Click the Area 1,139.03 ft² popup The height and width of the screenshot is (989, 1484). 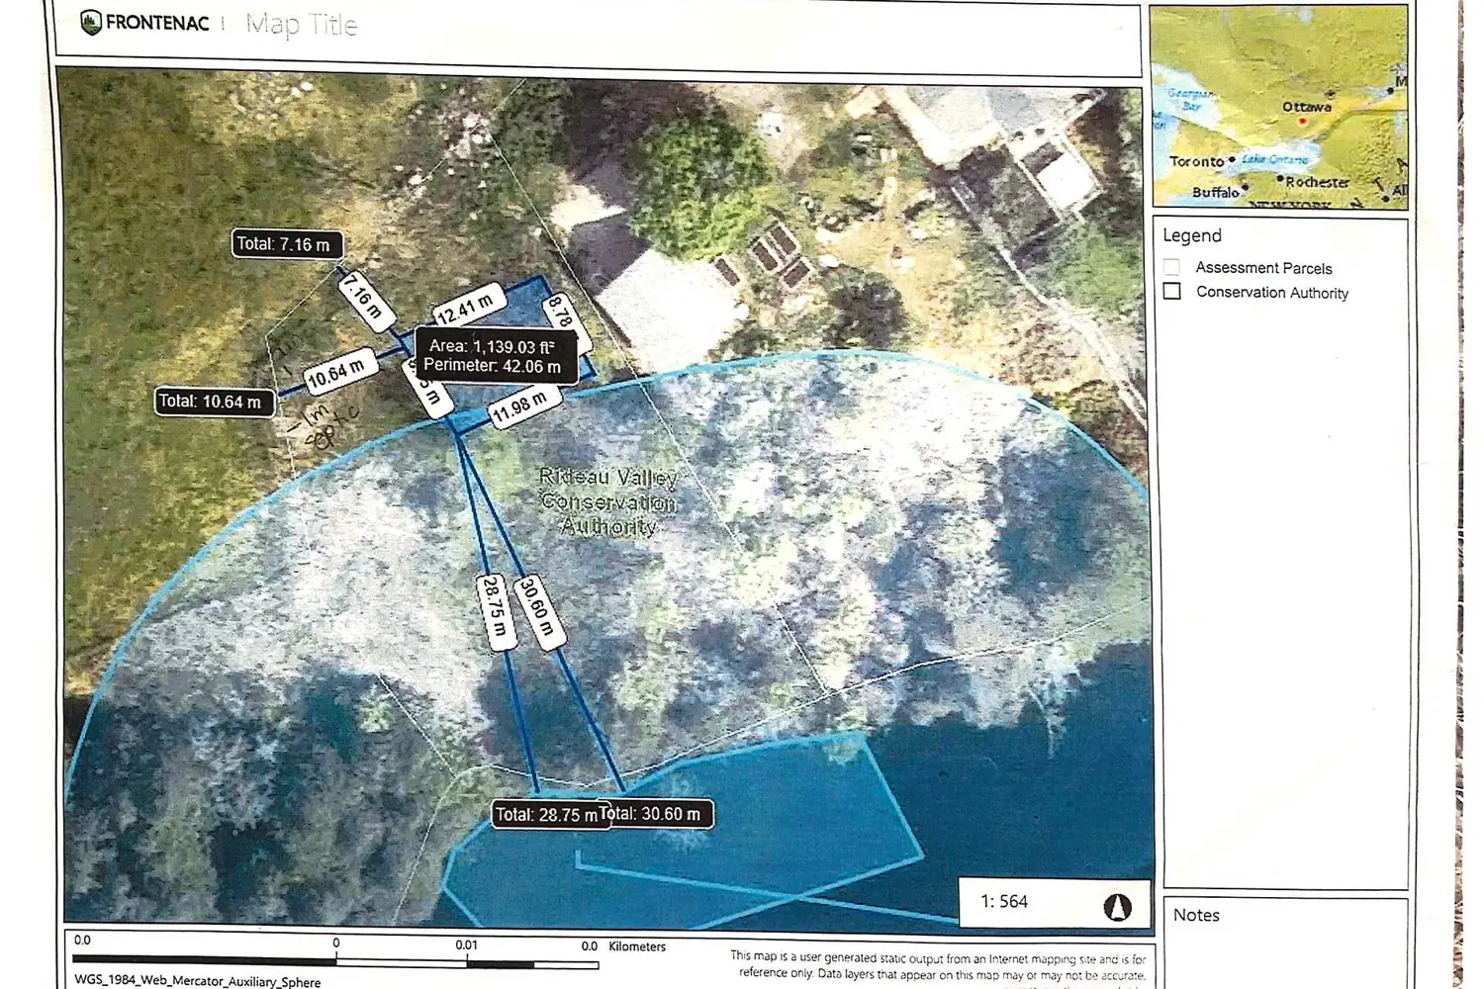pos(496,356)
